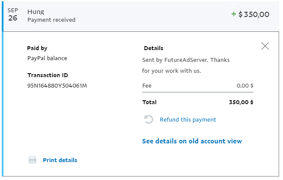Click the printer icon
The image size is (283, 180).
click(33, 160)
